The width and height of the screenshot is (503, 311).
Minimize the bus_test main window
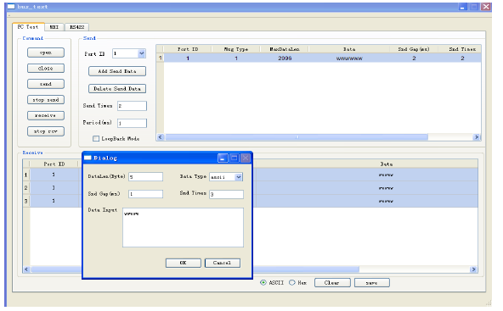(x=462, y=7)
